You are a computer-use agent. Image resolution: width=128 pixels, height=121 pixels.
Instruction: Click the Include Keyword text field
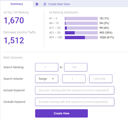tap(75, 90)
